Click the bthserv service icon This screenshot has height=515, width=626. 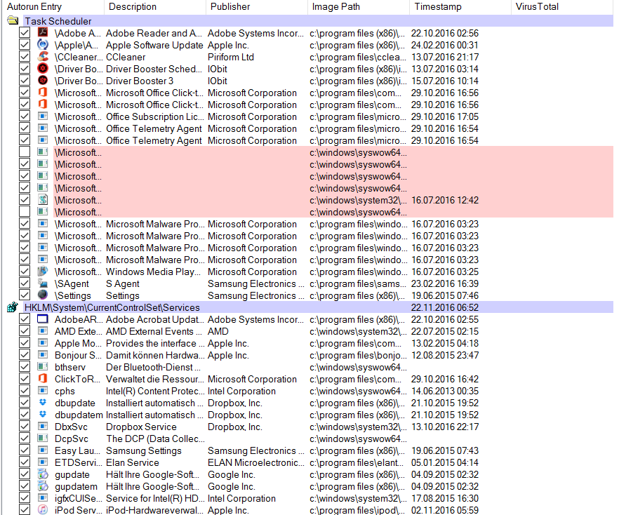tap(43, 367)
